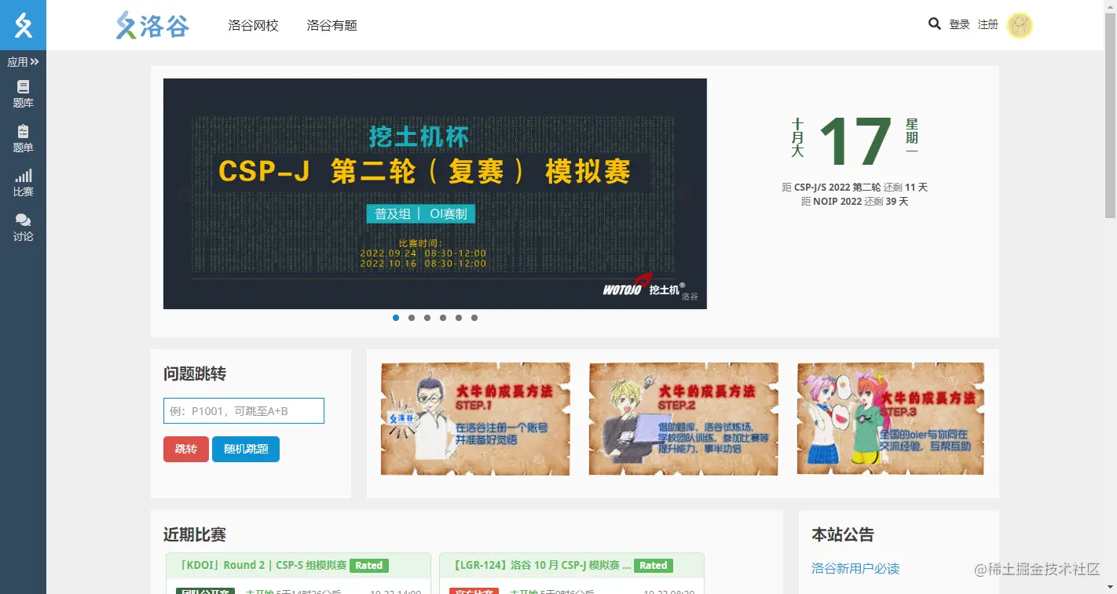Image resolution: width=1117 pixels, height=594 pixels.
Task: Open the STEP.2 growth method image
Action: [683, 419]
